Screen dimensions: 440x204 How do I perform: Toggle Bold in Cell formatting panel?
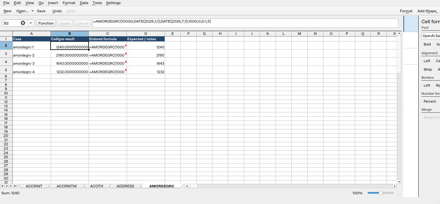pyautogui.click(x=427, y=44)
